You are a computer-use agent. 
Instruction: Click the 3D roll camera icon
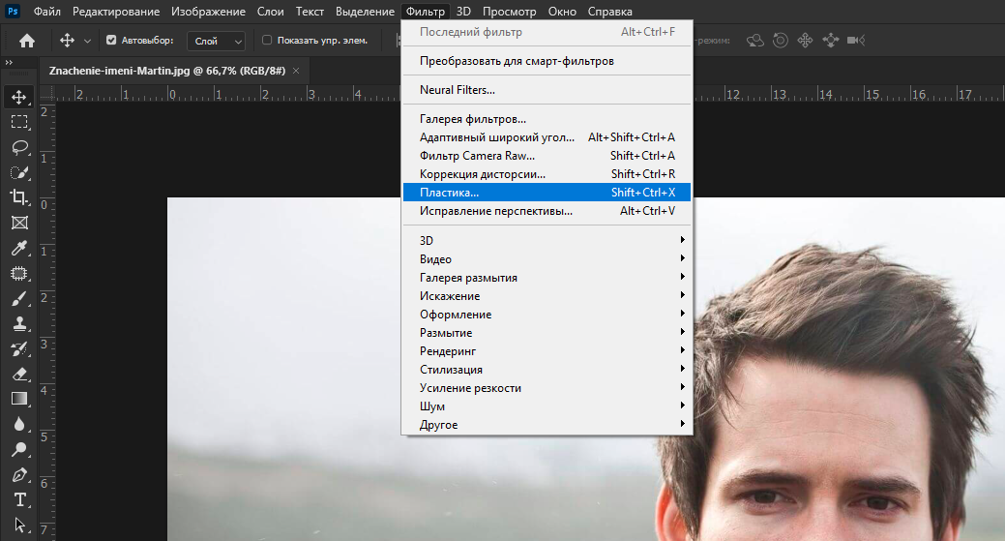coord(780,41)
